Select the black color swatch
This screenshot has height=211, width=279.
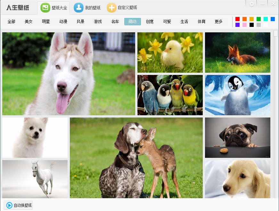point(251,25)
